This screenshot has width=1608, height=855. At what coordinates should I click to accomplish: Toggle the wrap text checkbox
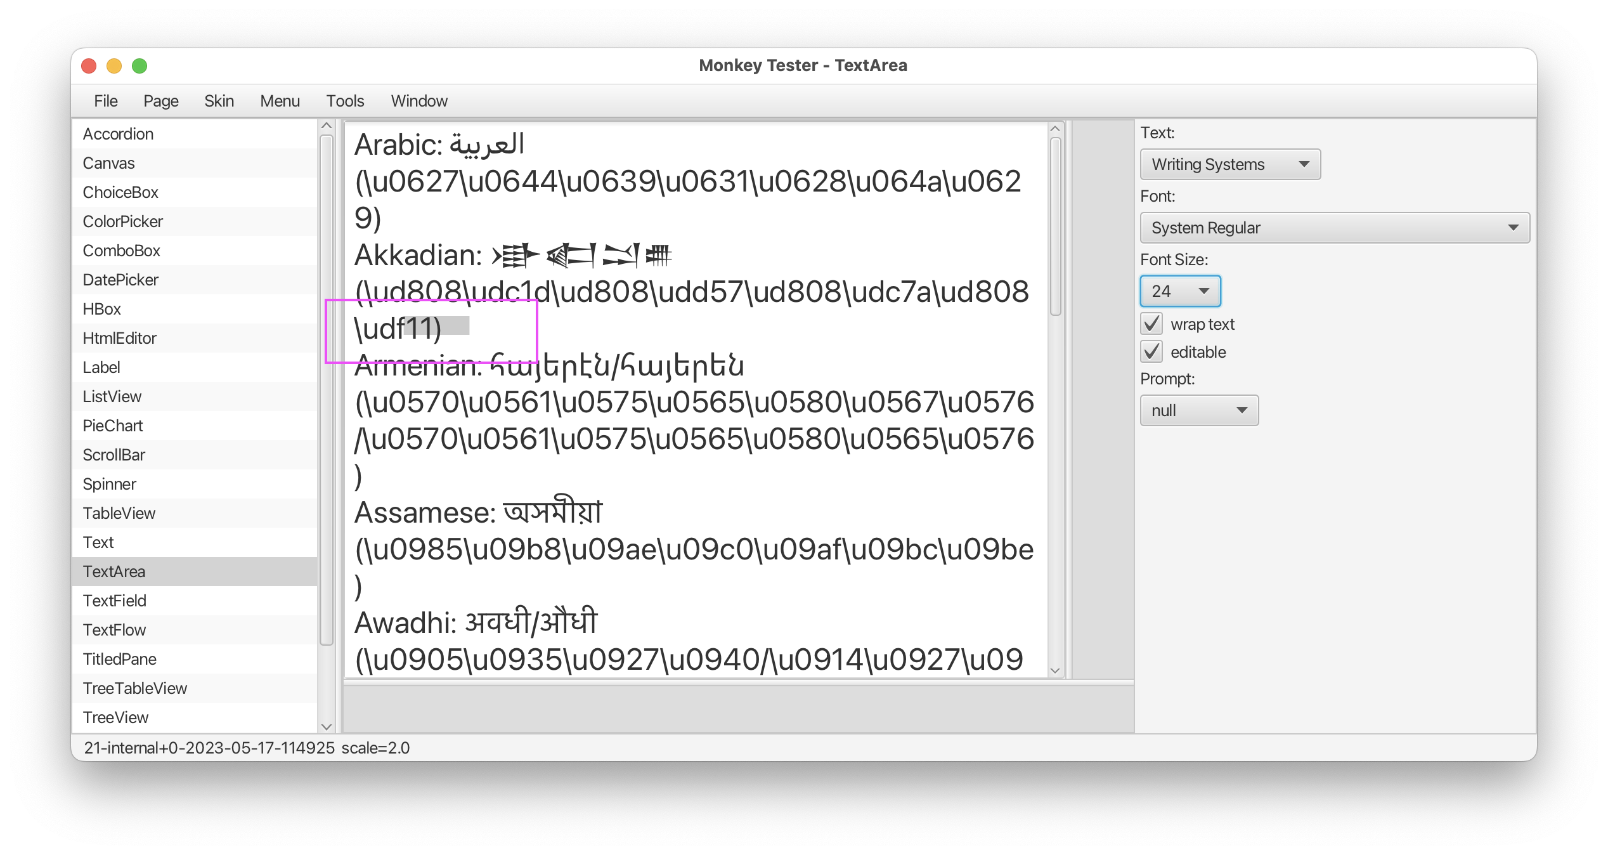pos(1151,324)
